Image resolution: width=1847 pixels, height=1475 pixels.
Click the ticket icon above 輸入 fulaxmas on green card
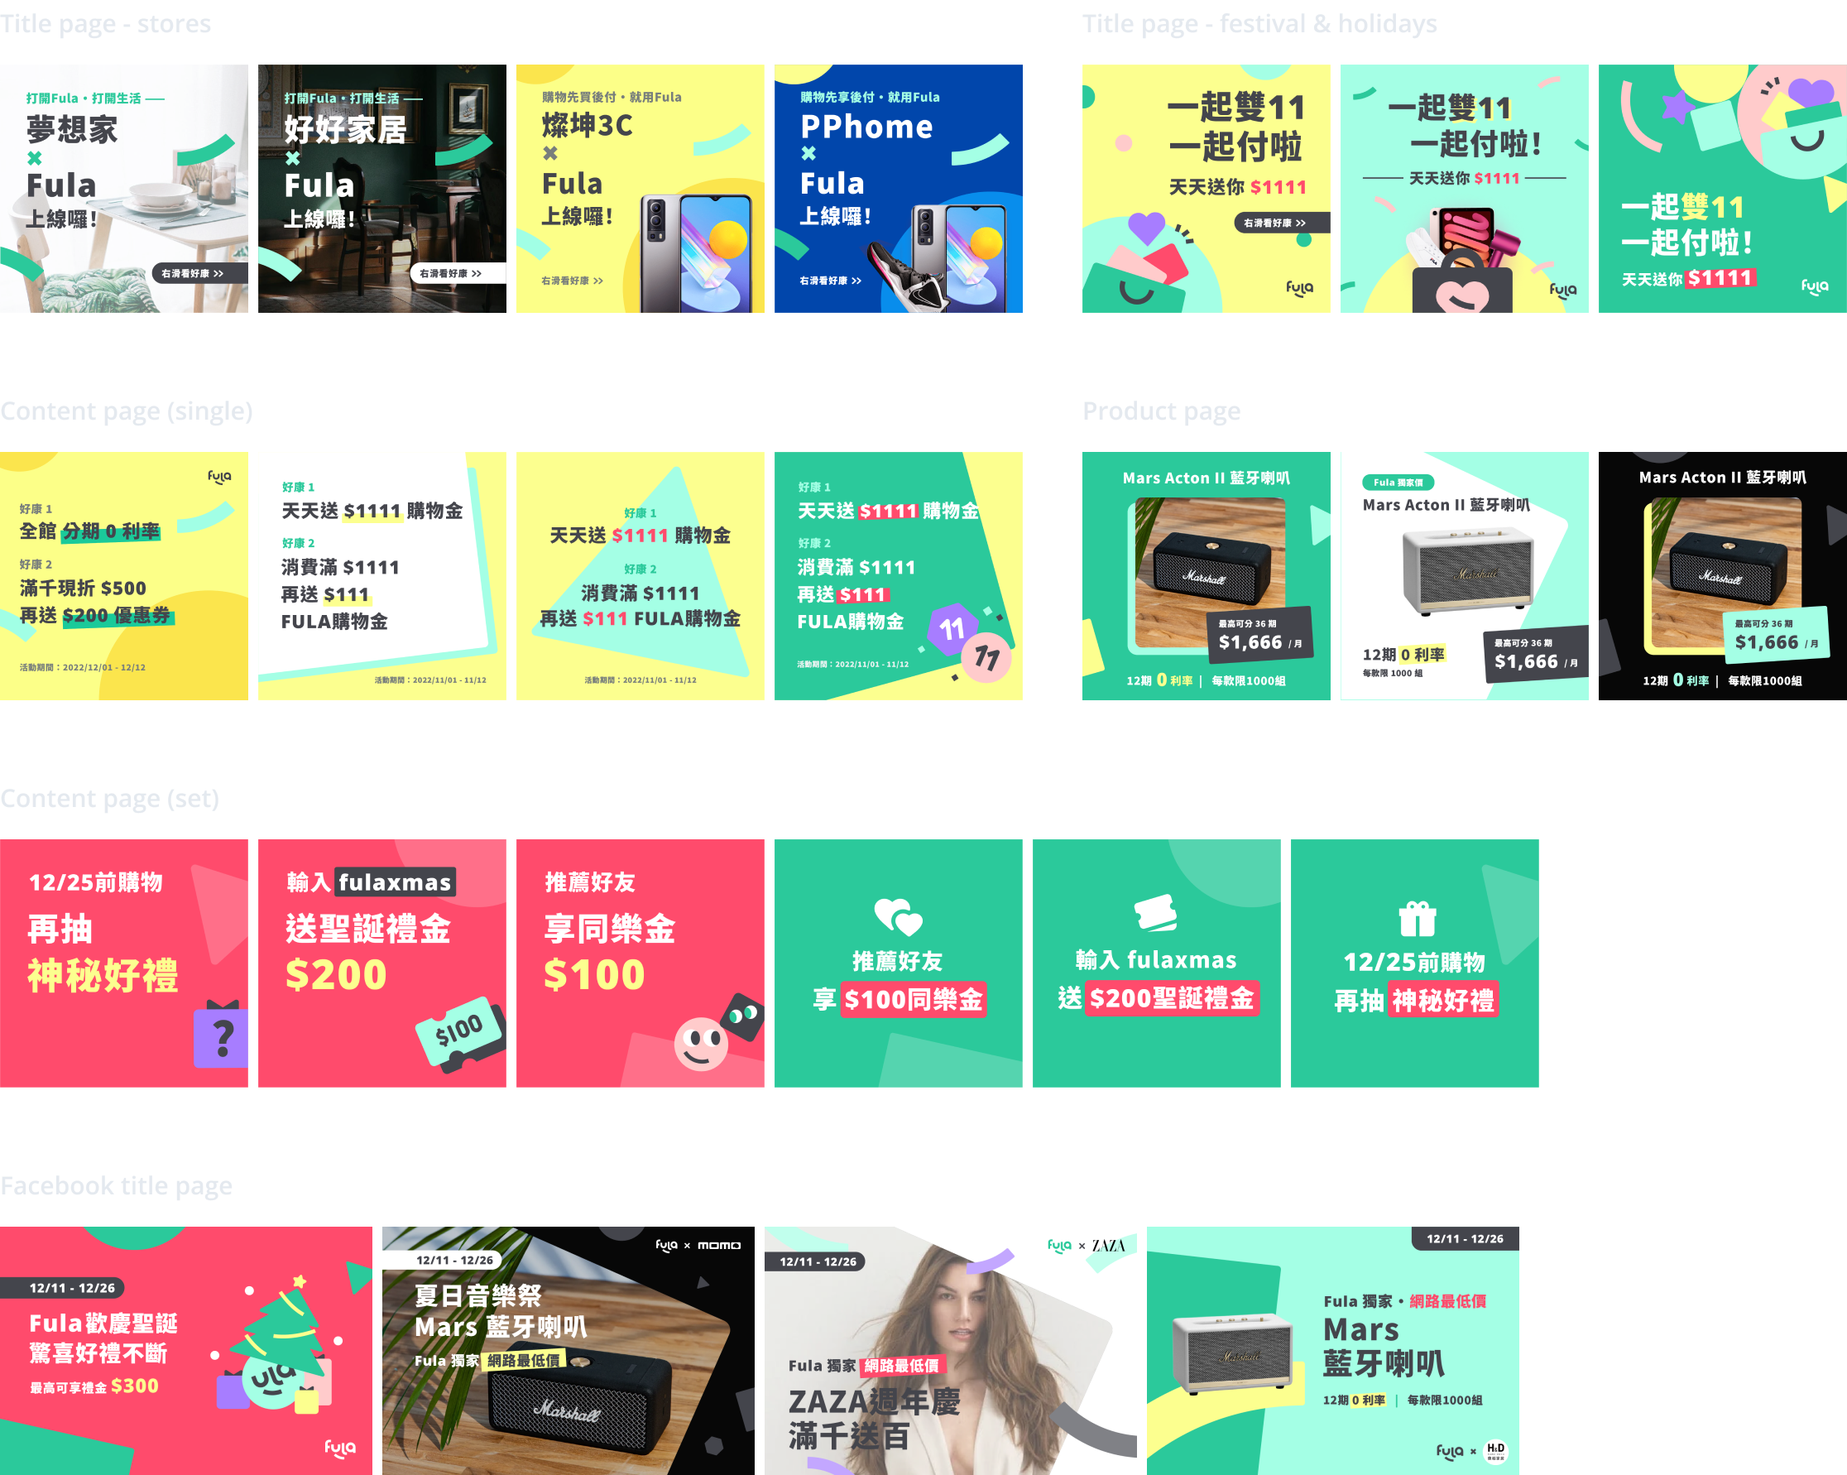coord(1157,913)
